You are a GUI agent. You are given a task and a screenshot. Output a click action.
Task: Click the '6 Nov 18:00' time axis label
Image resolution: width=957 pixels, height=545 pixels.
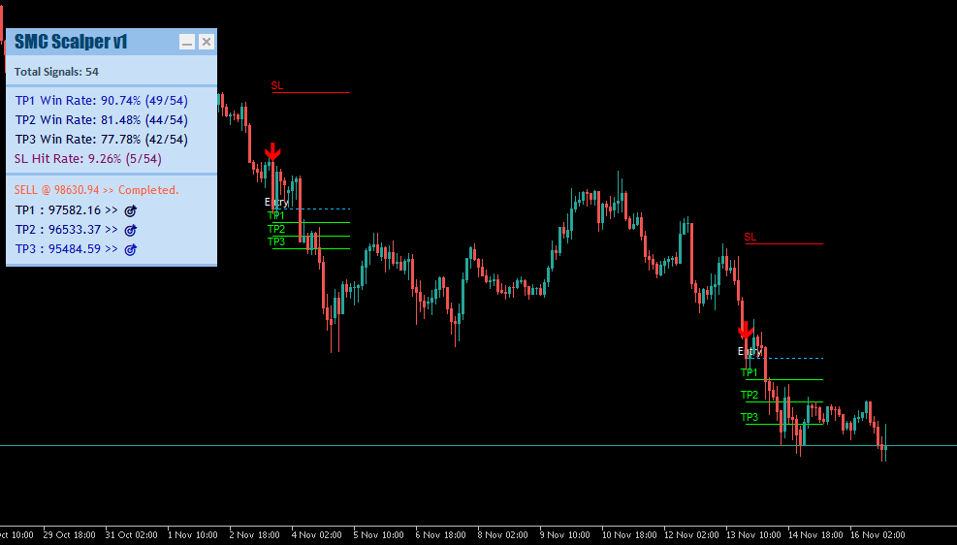[440, 535]
